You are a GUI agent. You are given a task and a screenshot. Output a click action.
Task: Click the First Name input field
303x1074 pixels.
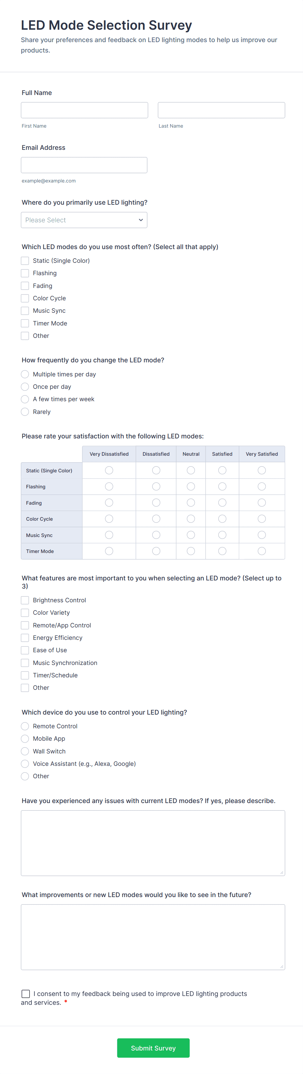[84, 110]
